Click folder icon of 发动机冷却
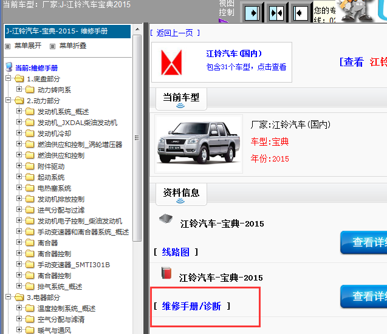 [30, 133]
